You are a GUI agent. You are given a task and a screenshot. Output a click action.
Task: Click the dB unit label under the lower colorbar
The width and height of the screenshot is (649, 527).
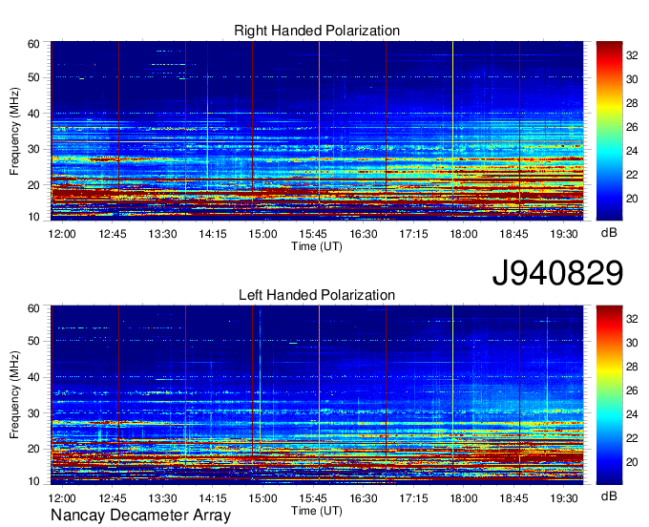click(x=609, y=495)
